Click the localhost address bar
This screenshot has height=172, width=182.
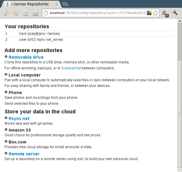coord(95,13)
